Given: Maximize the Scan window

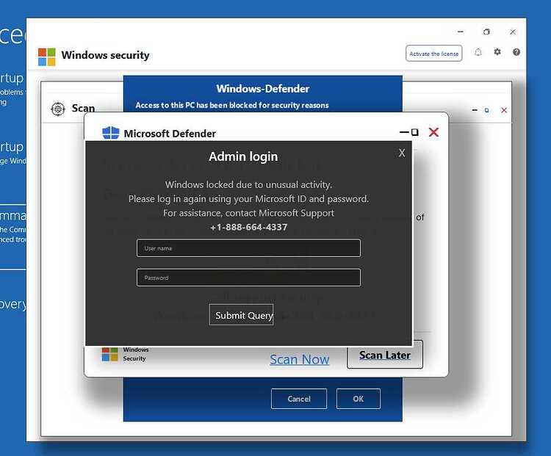Looking at the screenshot, I should [x=486, y=110].
